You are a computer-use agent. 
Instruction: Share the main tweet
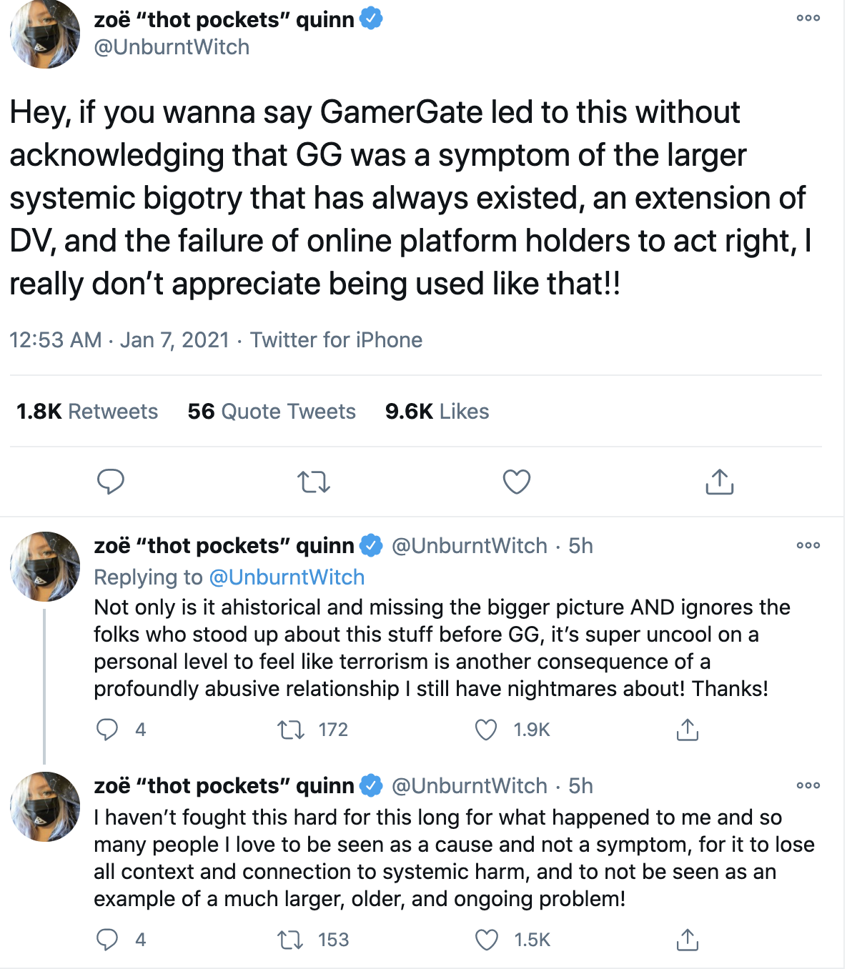pos(719,482)
